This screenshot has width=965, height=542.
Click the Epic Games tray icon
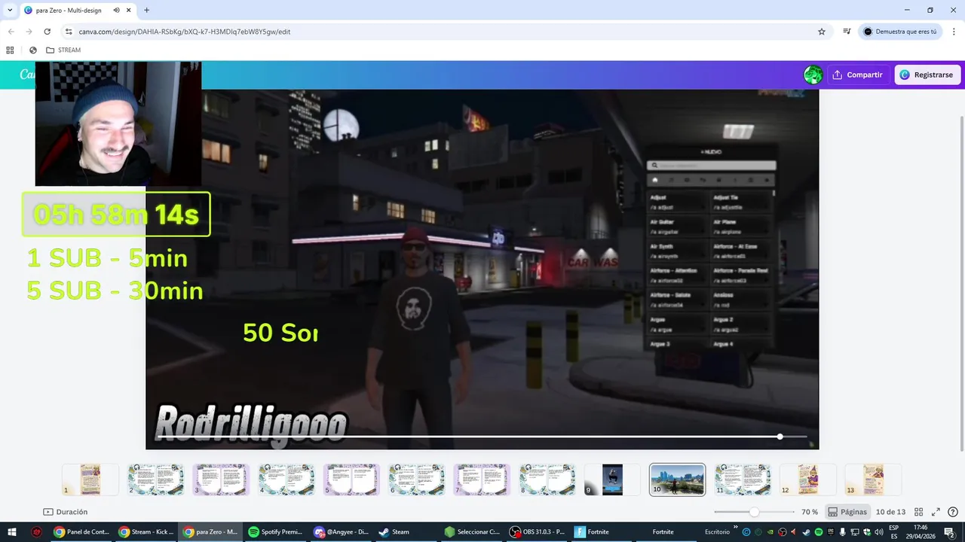pyautogui.click(x=831, y=532)
